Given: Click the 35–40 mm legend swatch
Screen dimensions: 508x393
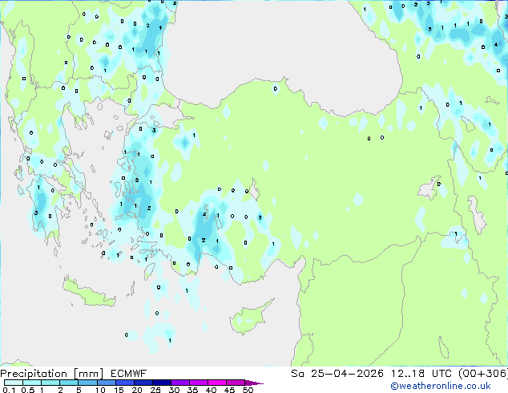Looking at the screenshot, I should pyautogui.click(x=198, y=383).
